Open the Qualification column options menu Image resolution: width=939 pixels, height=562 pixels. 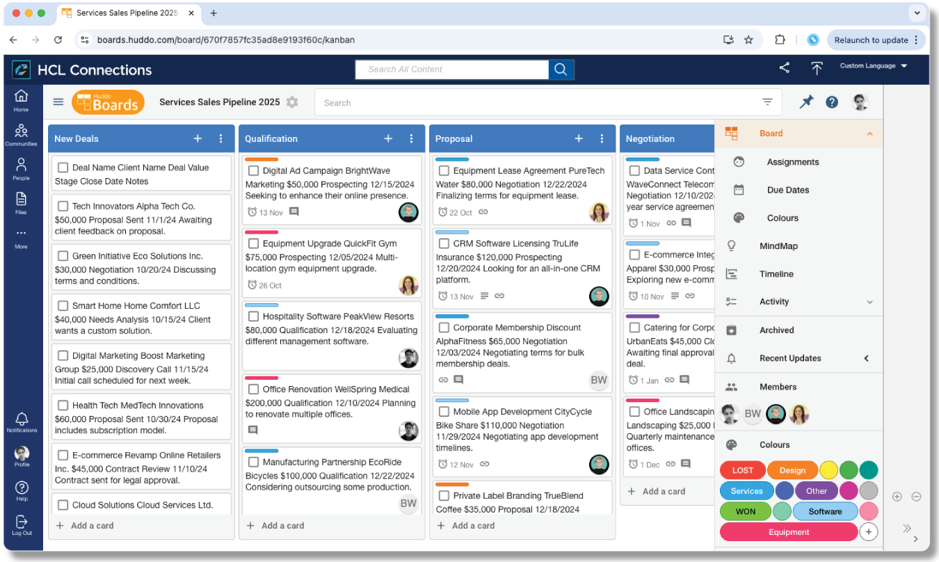pos(411,138)
